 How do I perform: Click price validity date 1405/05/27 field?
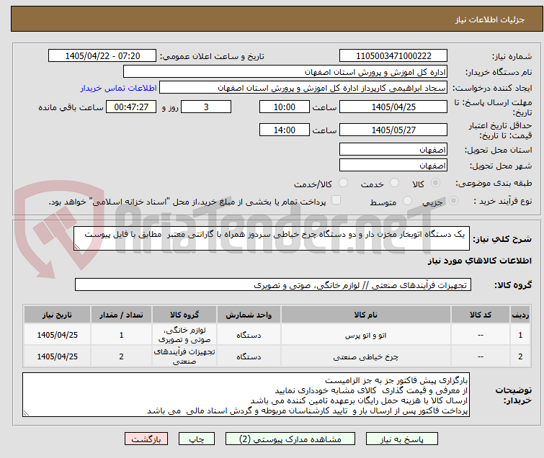coord(393,130)
